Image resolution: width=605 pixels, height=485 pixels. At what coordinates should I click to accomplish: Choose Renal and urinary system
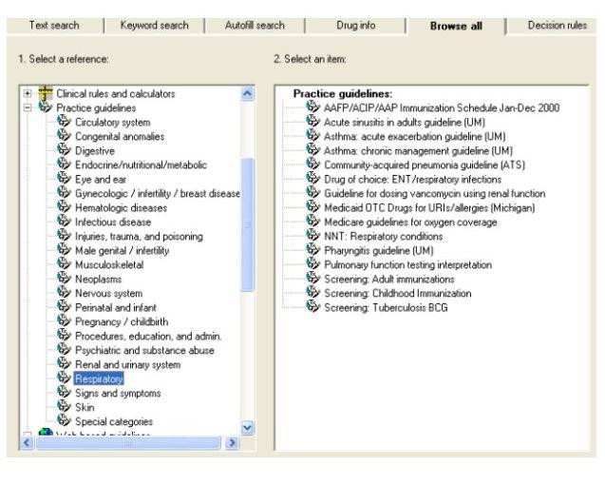pyautogui.click(x=127, y=365)
